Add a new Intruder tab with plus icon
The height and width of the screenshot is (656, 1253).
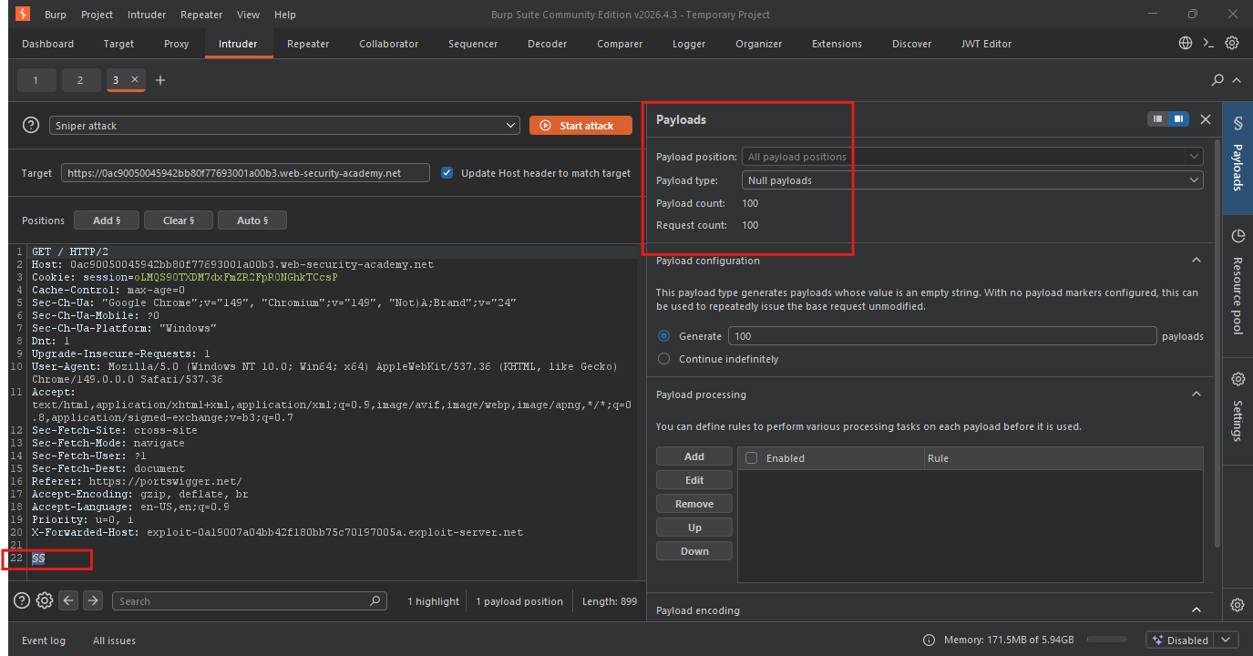[x=160, y=80]
